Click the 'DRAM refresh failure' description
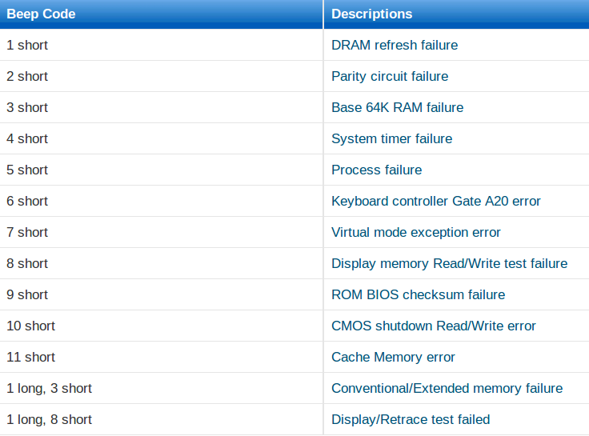The image size is (589, 436). click(395, 45)
